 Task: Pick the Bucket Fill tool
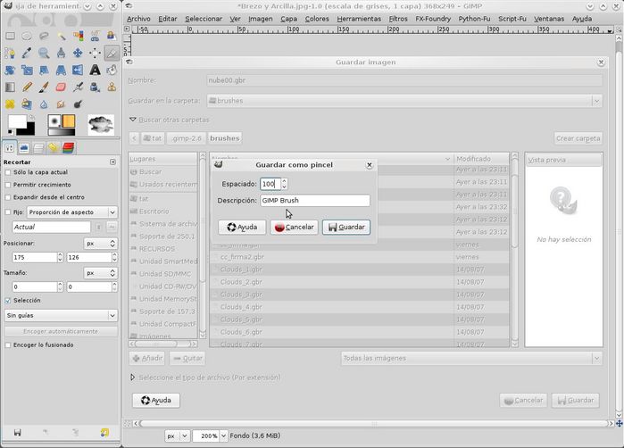[x=112, y=70]
